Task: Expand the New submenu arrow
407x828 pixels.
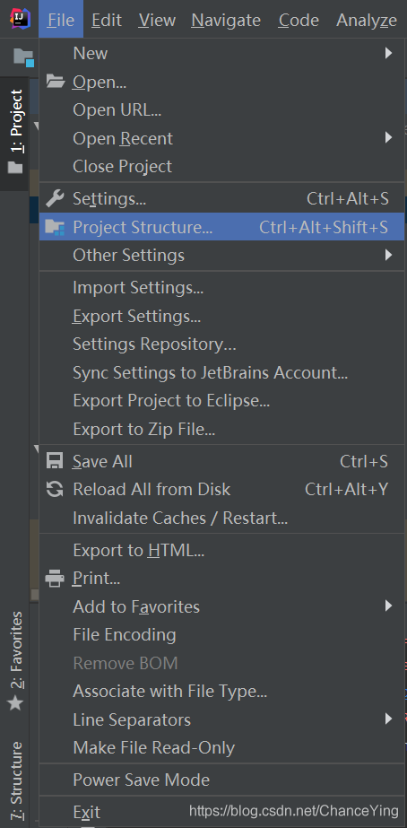Action: click(x=388, y=53)
